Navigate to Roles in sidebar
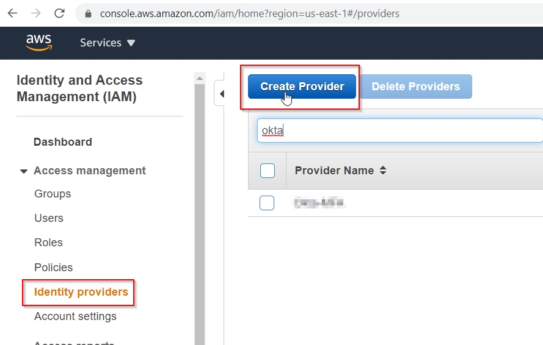 (x=49, y=243)
